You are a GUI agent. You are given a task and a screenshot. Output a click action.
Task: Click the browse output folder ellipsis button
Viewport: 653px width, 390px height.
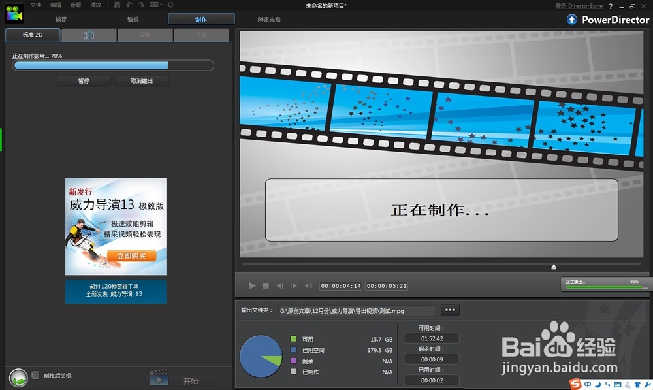(450, 310)
